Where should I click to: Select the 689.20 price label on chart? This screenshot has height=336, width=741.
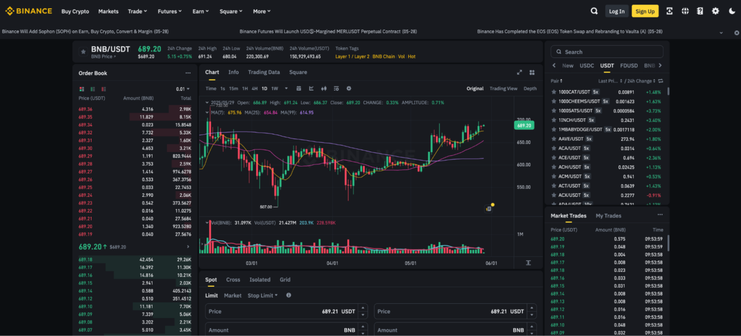[524, 125]
